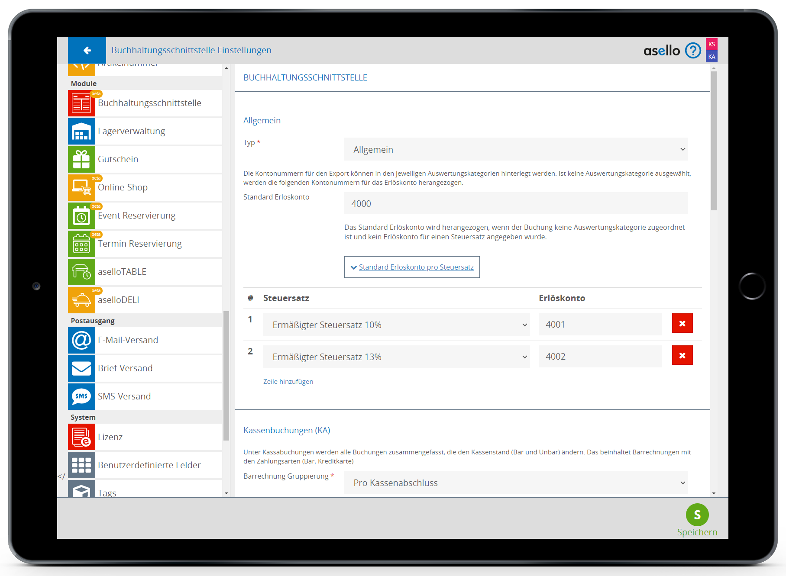Open the E-Mail-Versand at-sign icon
786x576 pixels.
pos(81,341)
